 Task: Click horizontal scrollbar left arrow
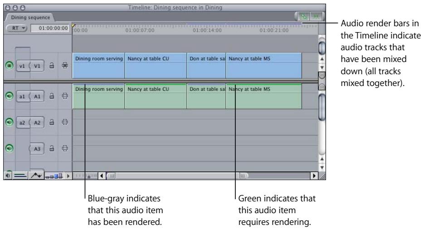pos(102,176)
